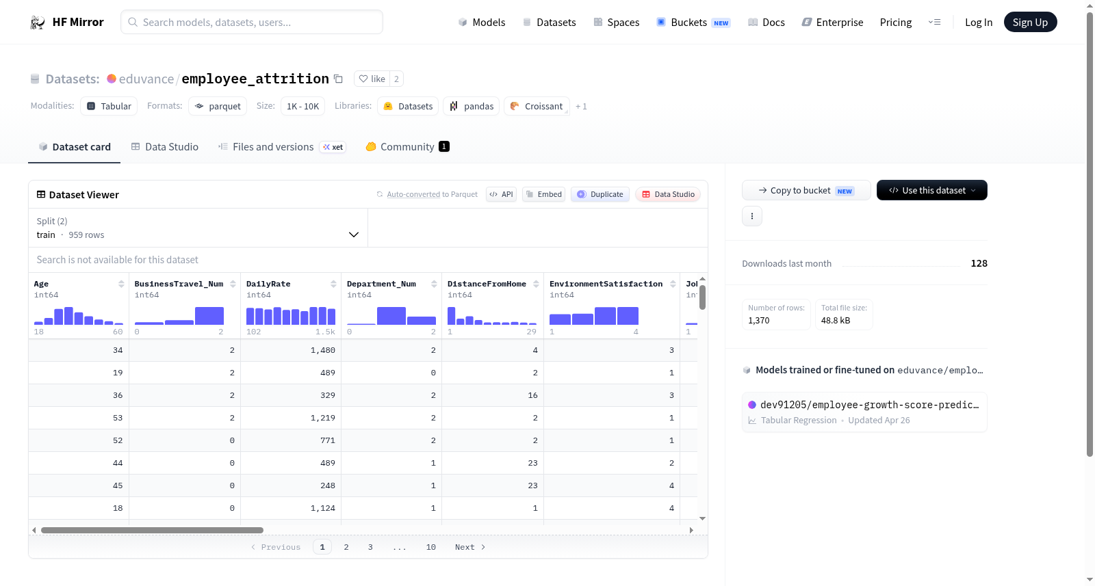The height and width of the screenshot is (586, 1095).
Task: Show the +1 additional libraries
Action: click(581, 107)
